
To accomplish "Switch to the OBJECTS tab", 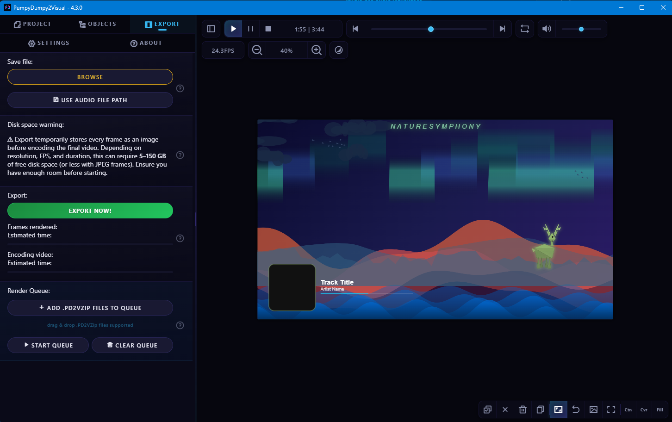I will coord(97,24).
